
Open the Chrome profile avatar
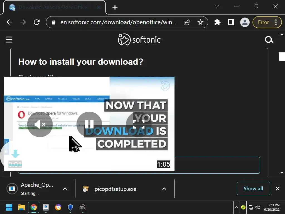pos(245,22)
